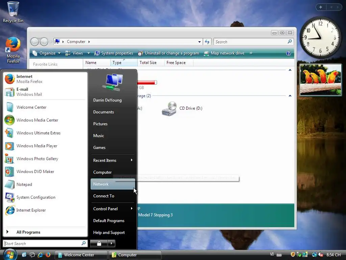Click the parrots slideshow gadget
The width and height of the screenshot is (346, 260).
320,80
